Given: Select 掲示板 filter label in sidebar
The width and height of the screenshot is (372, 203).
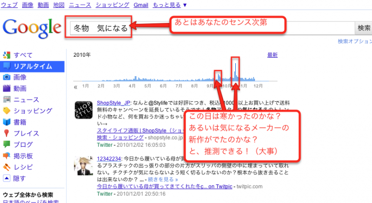Looking at the screenshot, I should coord(23,156).
